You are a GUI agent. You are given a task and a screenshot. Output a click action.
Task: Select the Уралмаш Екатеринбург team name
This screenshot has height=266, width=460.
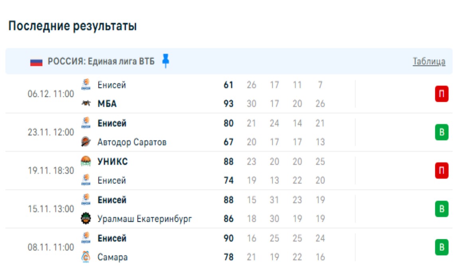tap(145, 219)
